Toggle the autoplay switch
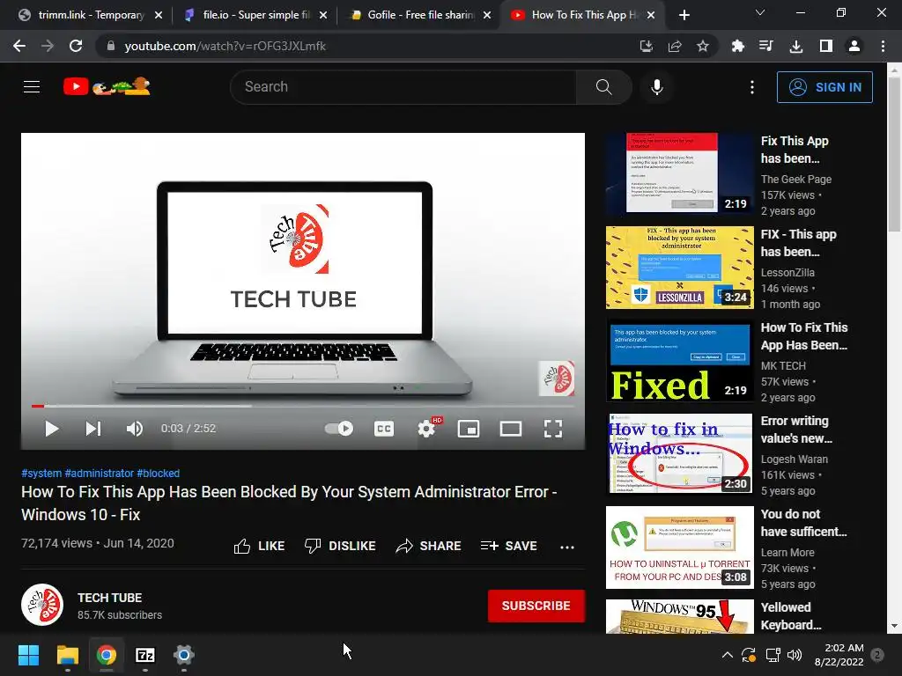Image resolution: width=902 pixels, height=676 pixels. [339, 429]
